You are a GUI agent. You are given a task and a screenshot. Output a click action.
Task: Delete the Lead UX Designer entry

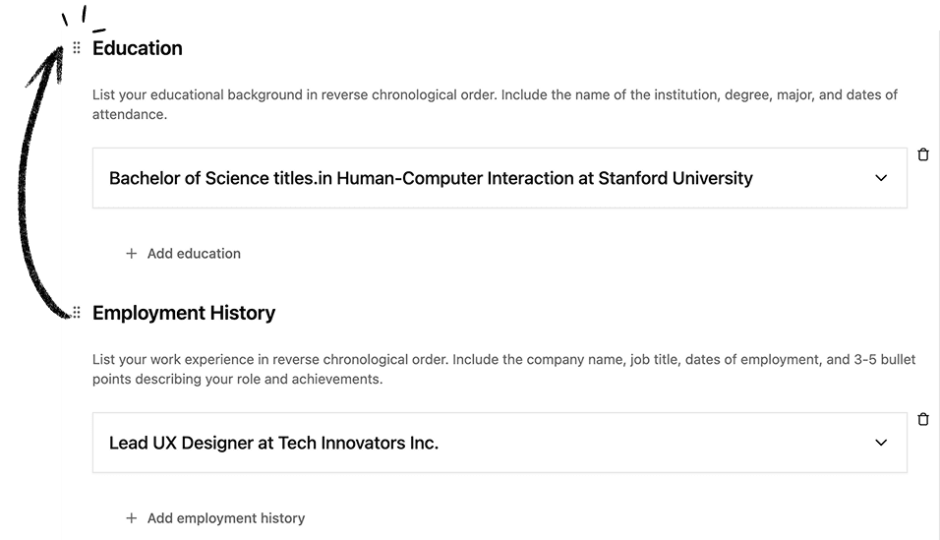point(923,419)
